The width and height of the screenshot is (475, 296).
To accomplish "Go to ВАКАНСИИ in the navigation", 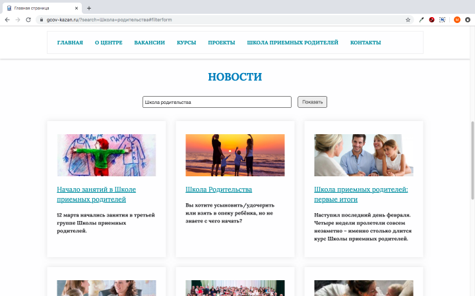I will tap(149, 43).
